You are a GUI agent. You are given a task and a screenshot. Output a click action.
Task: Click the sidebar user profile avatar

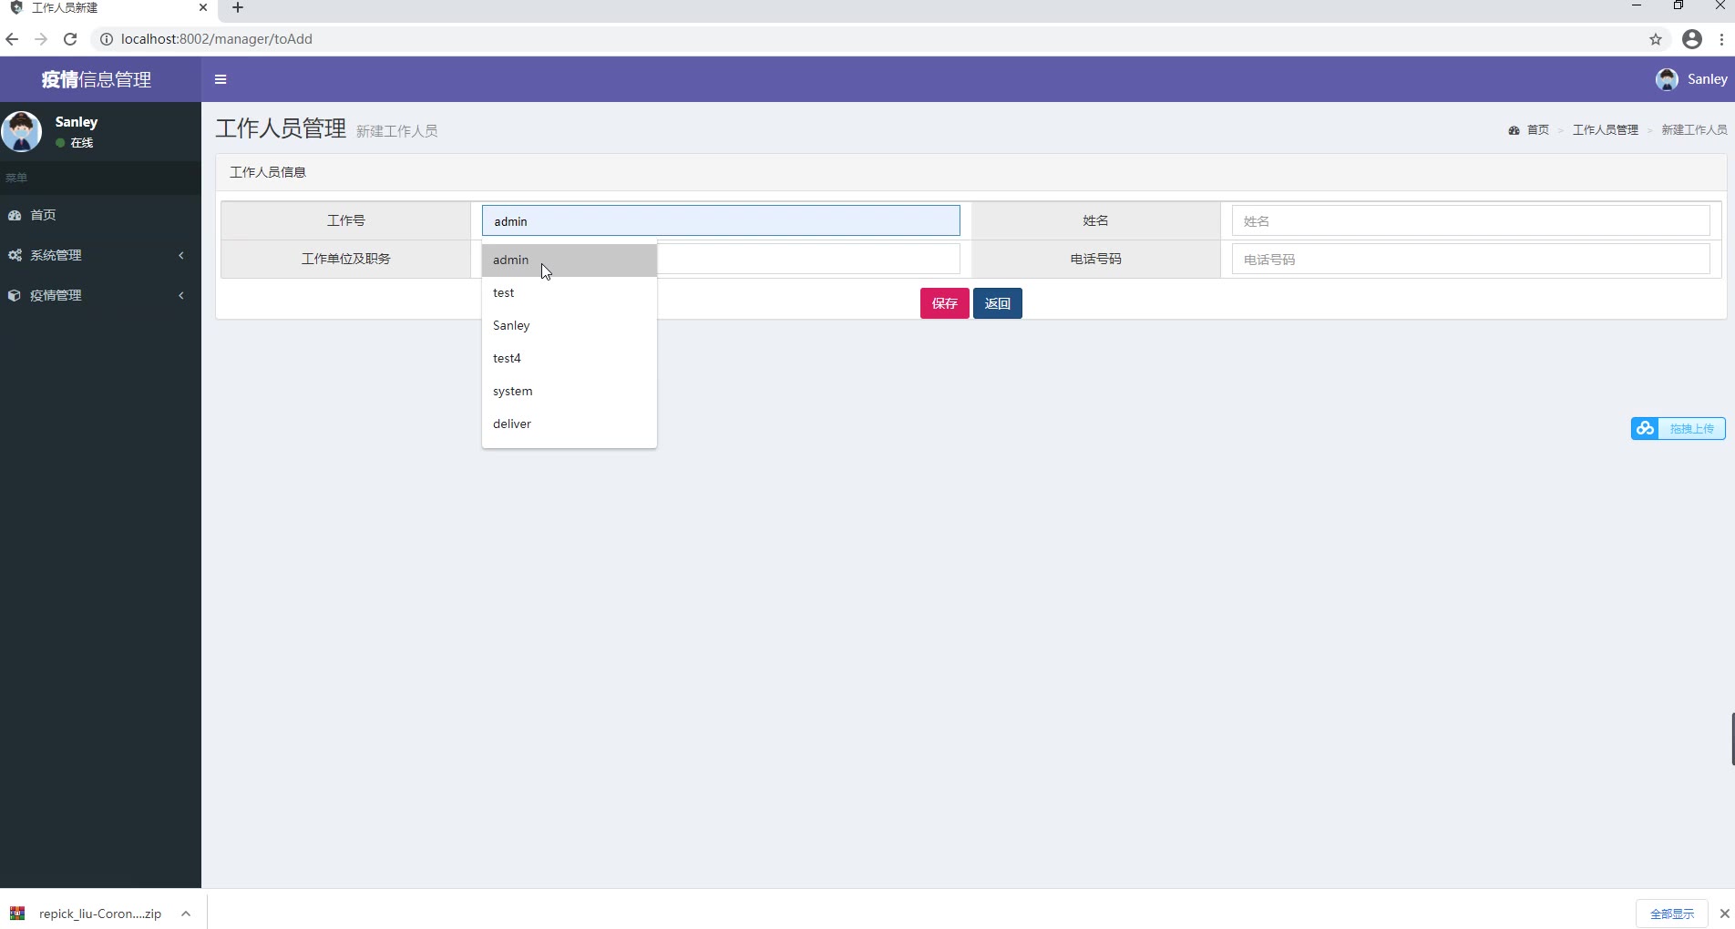click(21, 131)
